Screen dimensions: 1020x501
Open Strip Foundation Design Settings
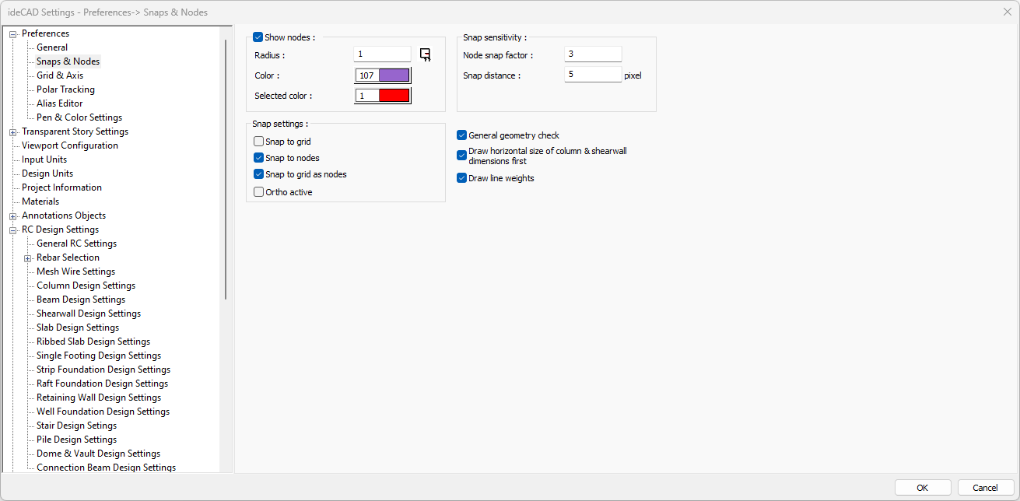click(103, 370)
